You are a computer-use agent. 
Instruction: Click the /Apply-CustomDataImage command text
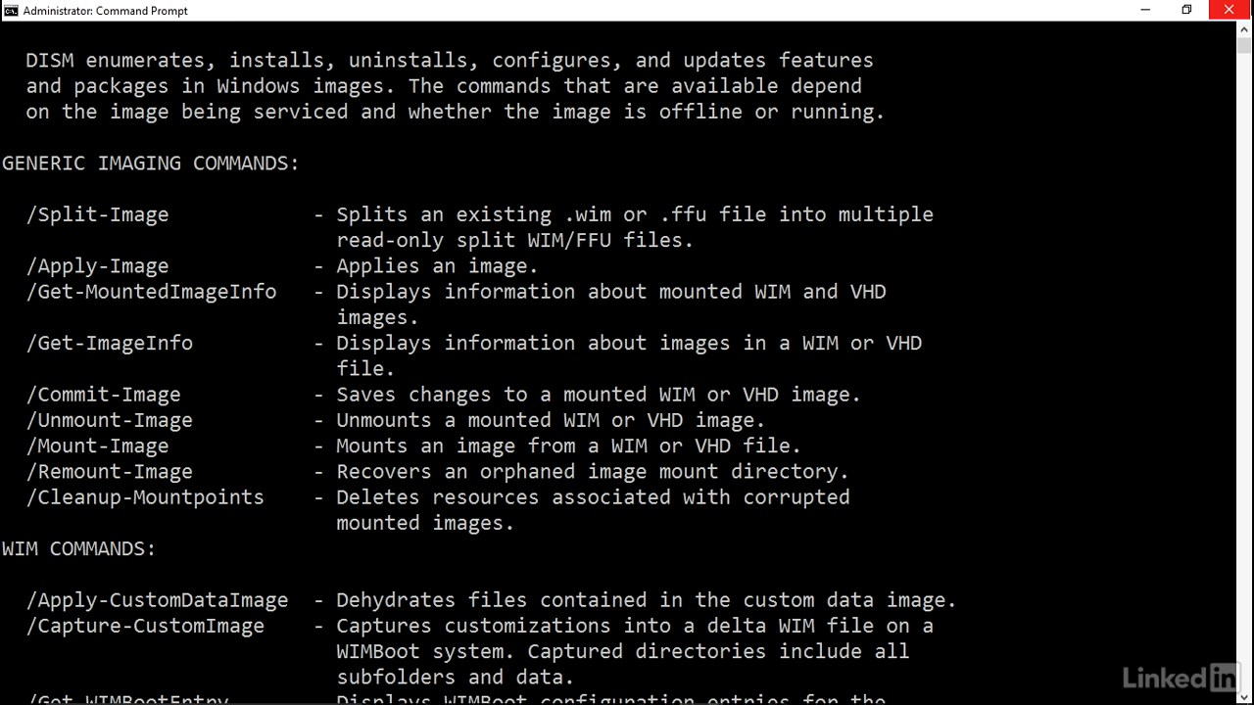tap(157, 600)
